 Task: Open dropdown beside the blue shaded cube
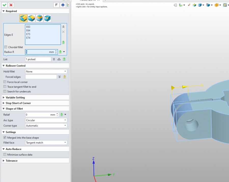coord(203,5)
